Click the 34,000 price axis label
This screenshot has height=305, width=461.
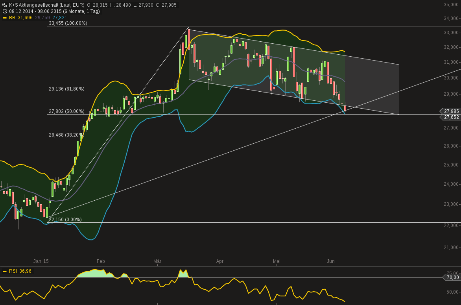pos(451,18)
